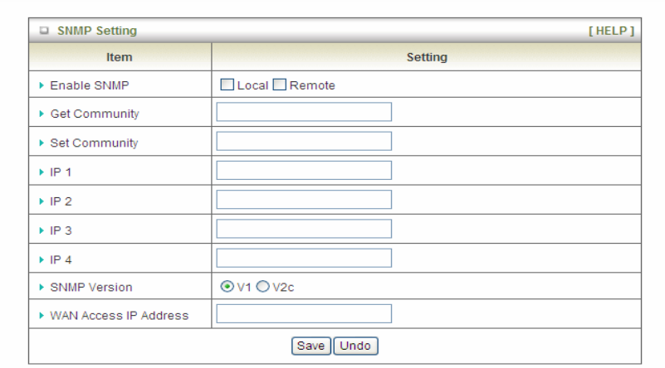Open the HELP link
Screen dimensions: 665x368
click(611, 31)
